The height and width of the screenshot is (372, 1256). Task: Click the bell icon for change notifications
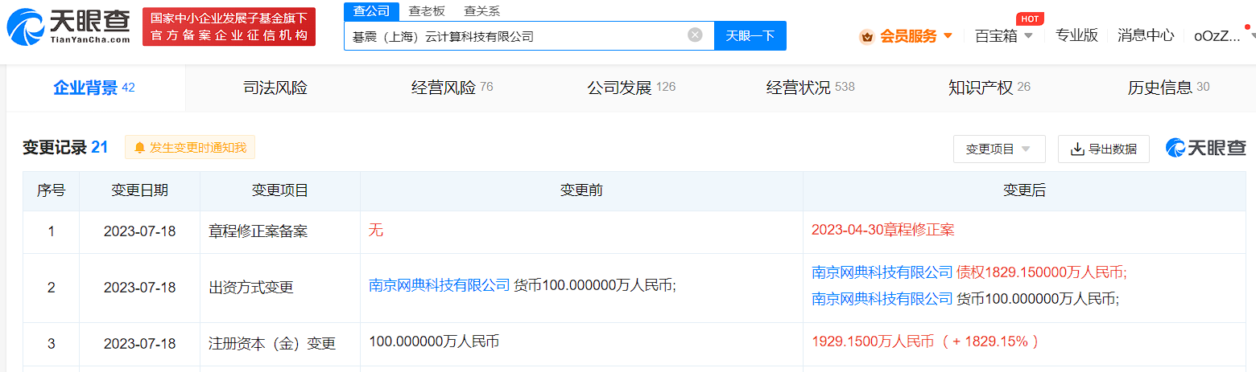[140, 148]
